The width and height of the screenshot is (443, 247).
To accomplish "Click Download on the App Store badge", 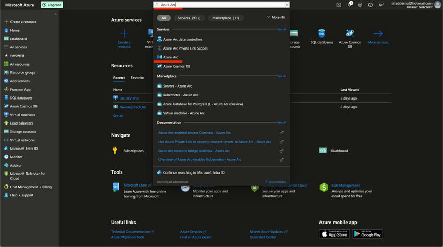I will (335, 234).
